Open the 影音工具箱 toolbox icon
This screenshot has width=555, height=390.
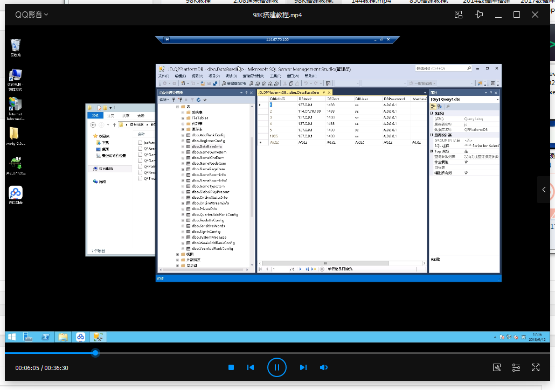pyautogui.click(x=497, y=367)
